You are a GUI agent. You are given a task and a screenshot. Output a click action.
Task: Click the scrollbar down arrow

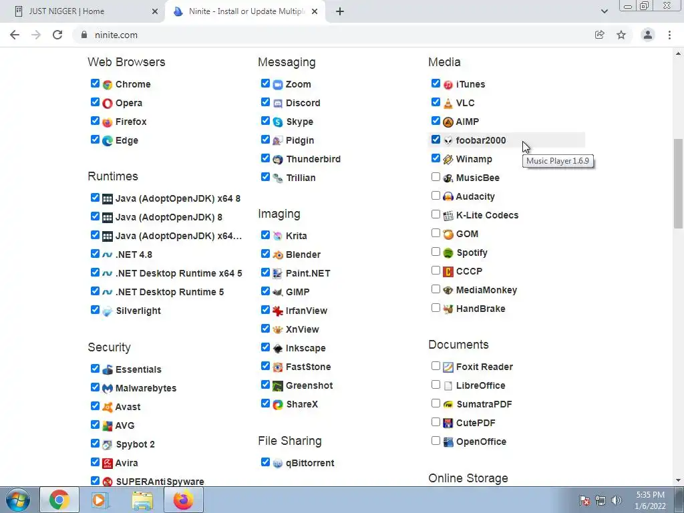[x=678, y=481]
